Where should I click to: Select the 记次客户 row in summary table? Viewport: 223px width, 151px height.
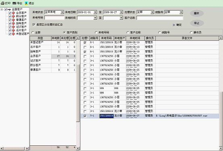[x=53, y=61]
